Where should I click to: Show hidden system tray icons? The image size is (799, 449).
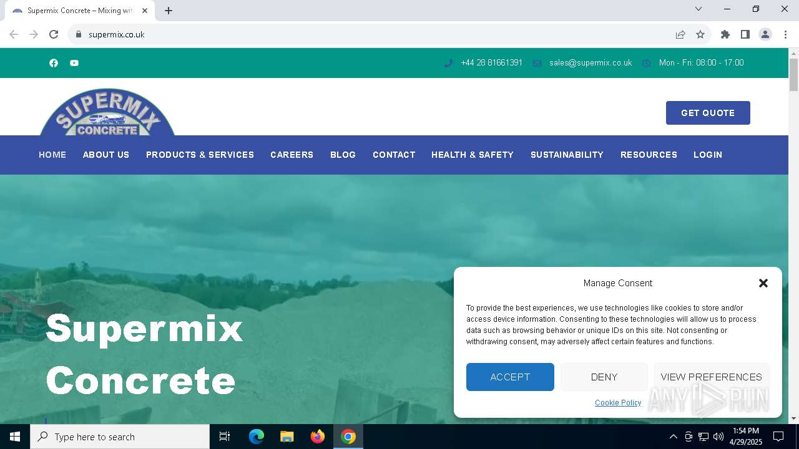(673, 437)
